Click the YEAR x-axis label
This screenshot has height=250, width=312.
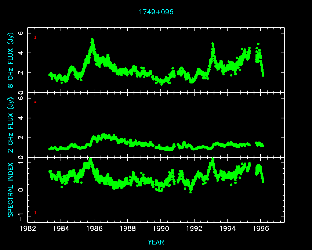click(156, 242)
